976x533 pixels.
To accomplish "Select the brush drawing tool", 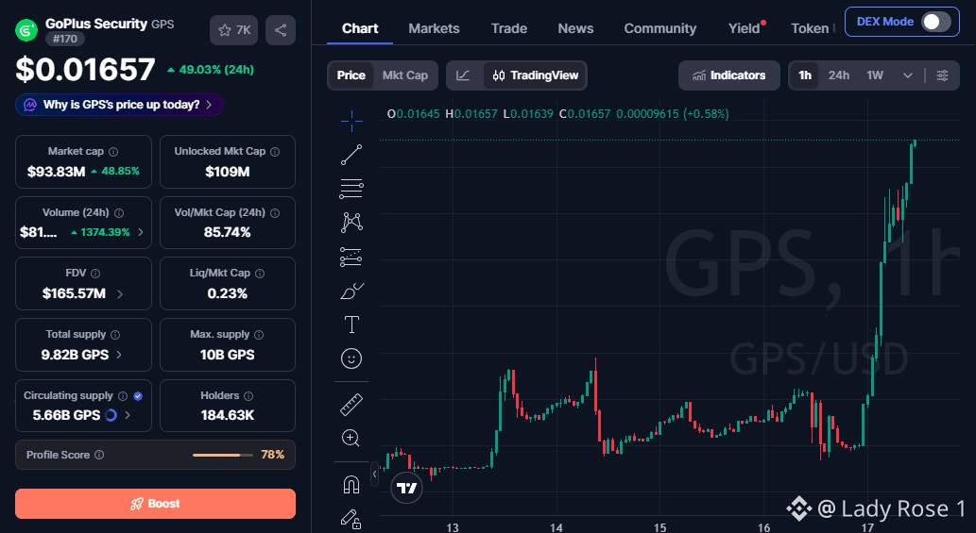I will click(351, 291).
